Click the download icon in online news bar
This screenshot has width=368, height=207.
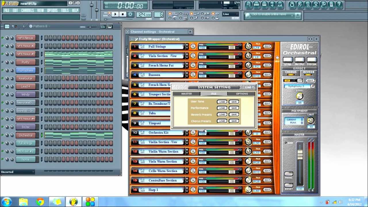(298, 16)
